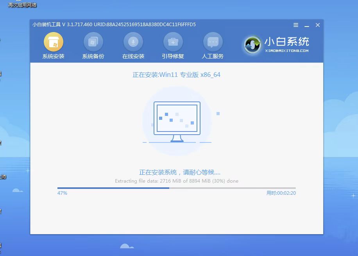Open the 系统备份 system backup icon
Screen dimensions: 358x256
(93, 42)
